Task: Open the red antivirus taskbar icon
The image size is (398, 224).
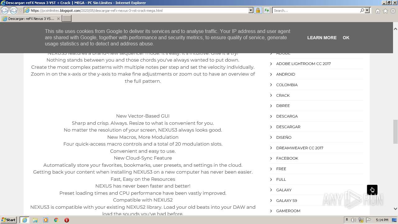Action: 67,220
